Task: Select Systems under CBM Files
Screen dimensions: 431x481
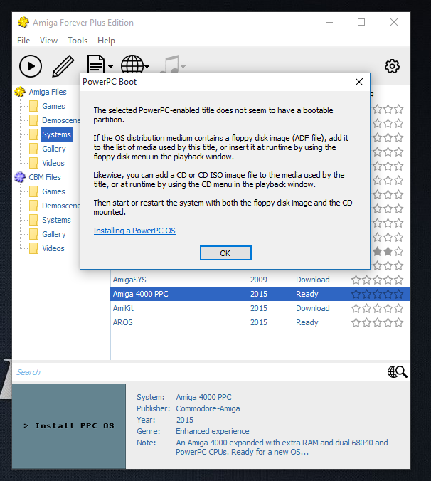Action: [x=56, y=220]
